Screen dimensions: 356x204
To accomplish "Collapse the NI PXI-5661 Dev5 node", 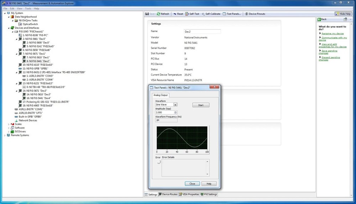I will (x=16, y=39).
